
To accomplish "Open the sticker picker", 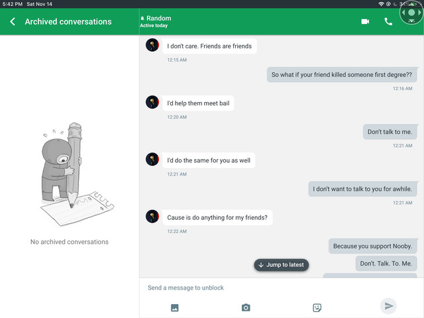I will click(317, 307).
